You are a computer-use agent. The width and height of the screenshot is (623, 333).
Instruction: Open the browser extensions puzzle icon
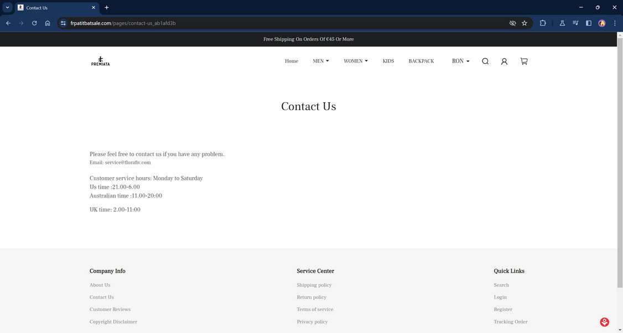click(x=543, y=23)
